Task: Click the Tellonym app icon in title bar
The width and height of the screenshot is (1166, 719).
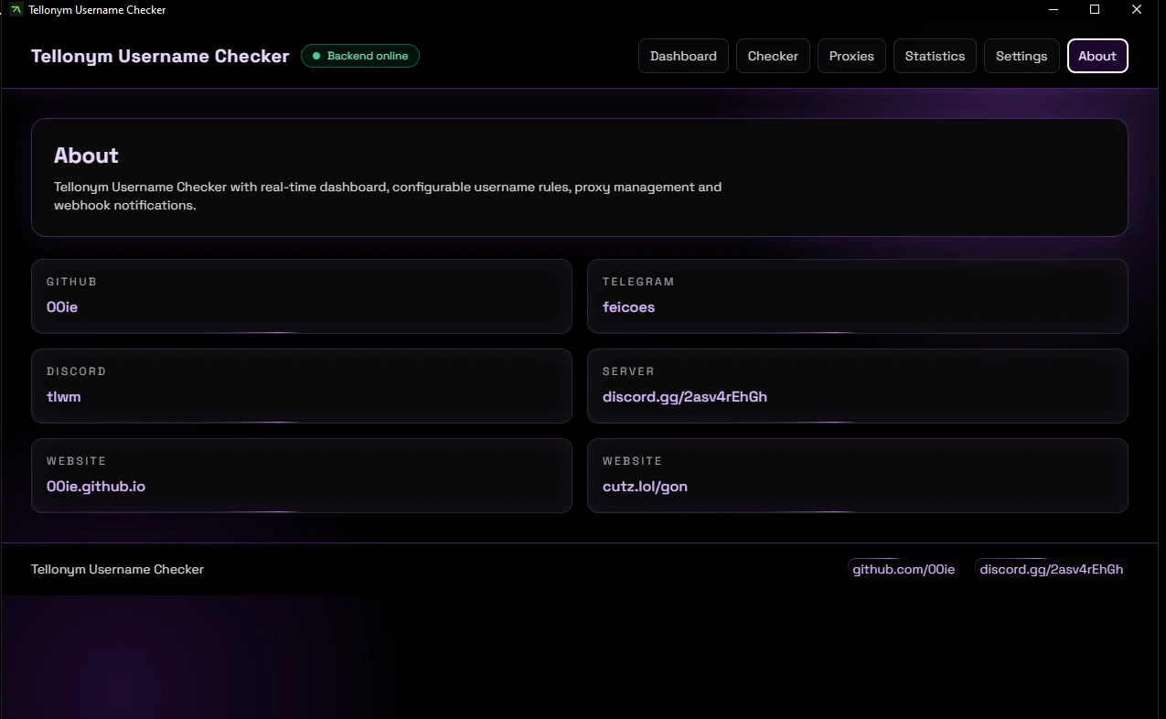Action: [16, 10]
